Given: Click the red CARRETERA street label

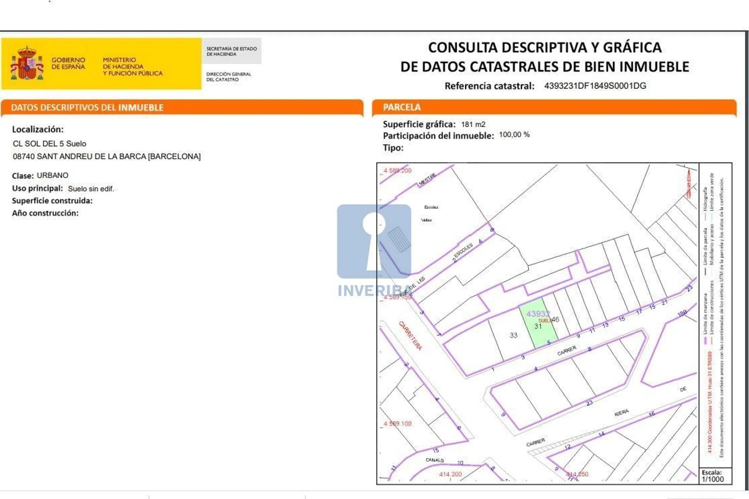Looking at the screenshot, I should coord(410,336).
